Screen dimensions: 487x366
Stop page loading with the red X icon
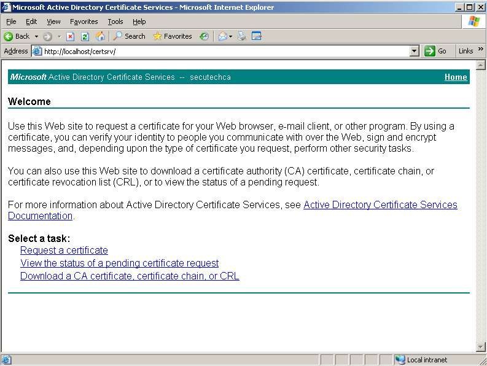coord(71,36)
